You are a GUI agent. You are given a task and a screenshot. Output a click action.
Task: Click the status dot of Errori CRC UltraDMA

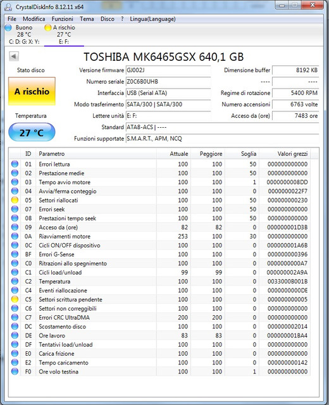tap(15, 318)
